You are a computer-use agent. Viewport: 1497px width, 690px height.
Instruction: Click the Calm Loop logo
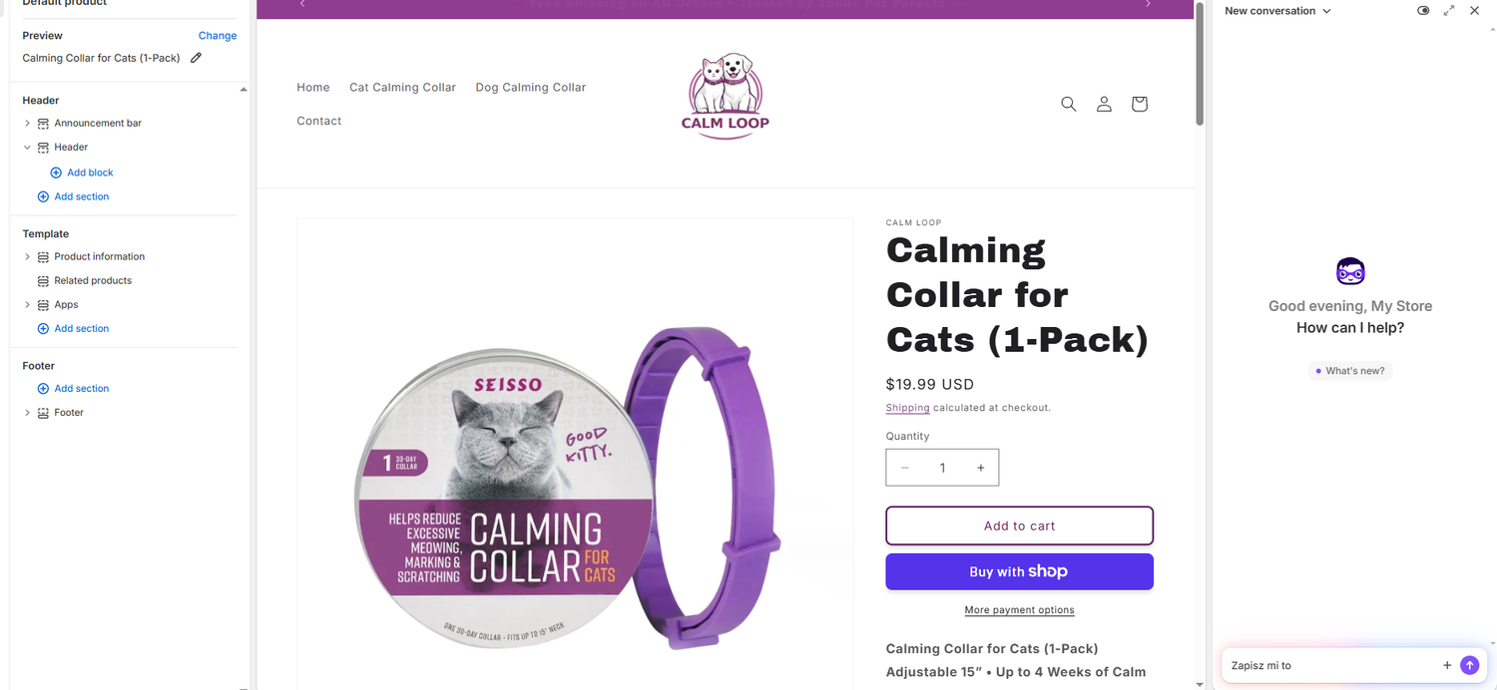click(x=726, y=96)
